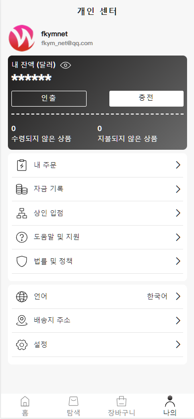The height and width of the screenshot is (419, 194).
Task: Click the 설정 gear icon
Action: (x=22, y=345)
